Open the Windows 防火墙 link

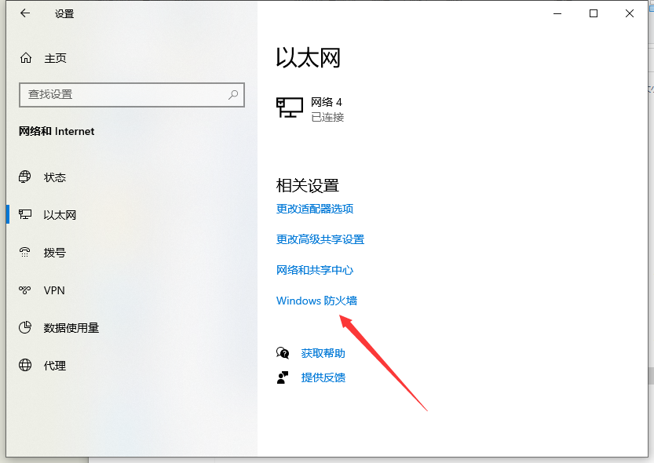click(x=316, y=301)
